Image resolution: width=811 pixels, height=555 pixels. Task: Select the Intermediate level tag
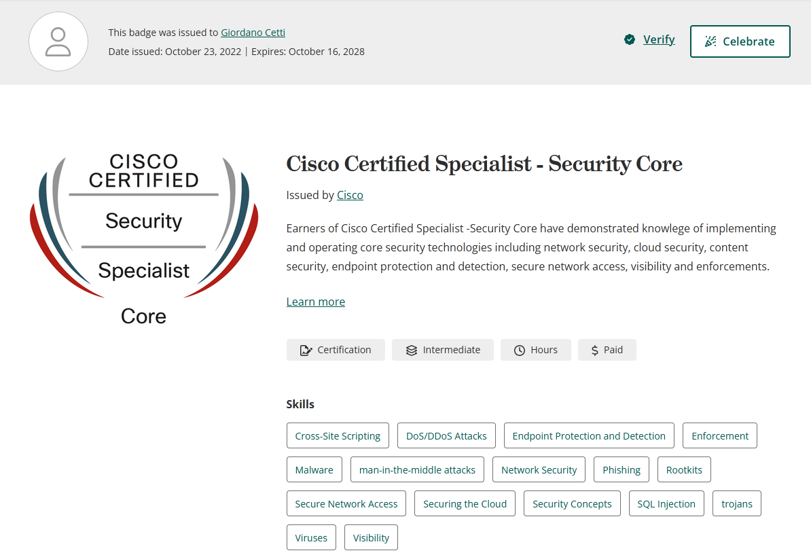(x=443, y=350)
